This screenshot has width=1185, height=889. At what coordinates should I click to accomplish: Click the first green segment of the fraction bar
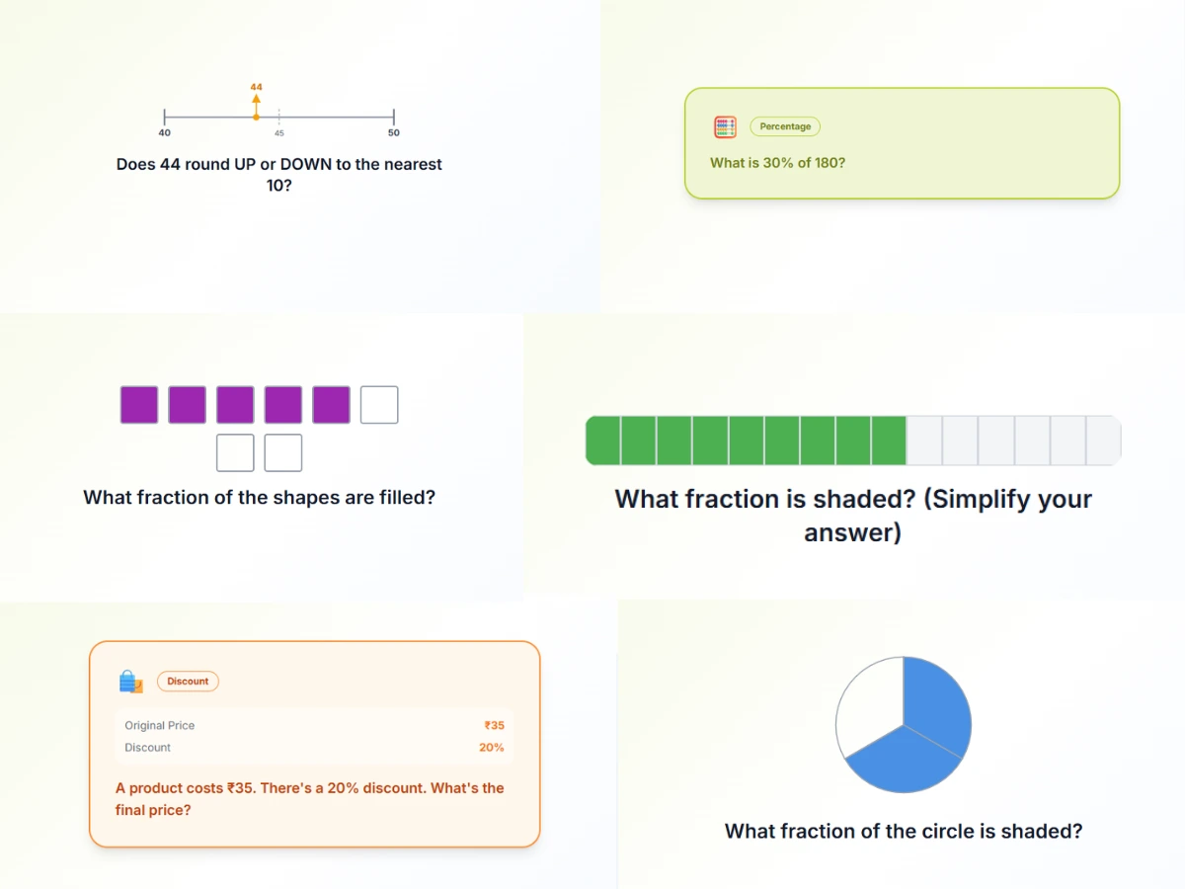pos(603,441)
